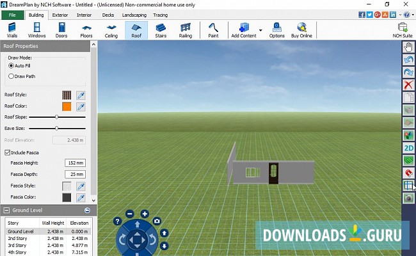Click the Add Content button
Image resolution: width=416 pixels, height=256 pixels.
tap(244, 30)
